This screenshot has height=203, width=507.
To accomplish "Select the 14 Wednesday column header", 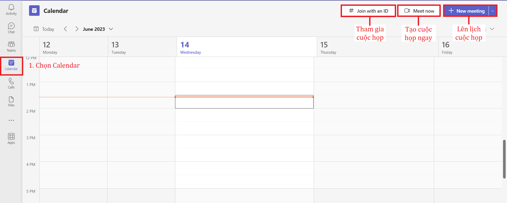I will (x=247, y=47).
